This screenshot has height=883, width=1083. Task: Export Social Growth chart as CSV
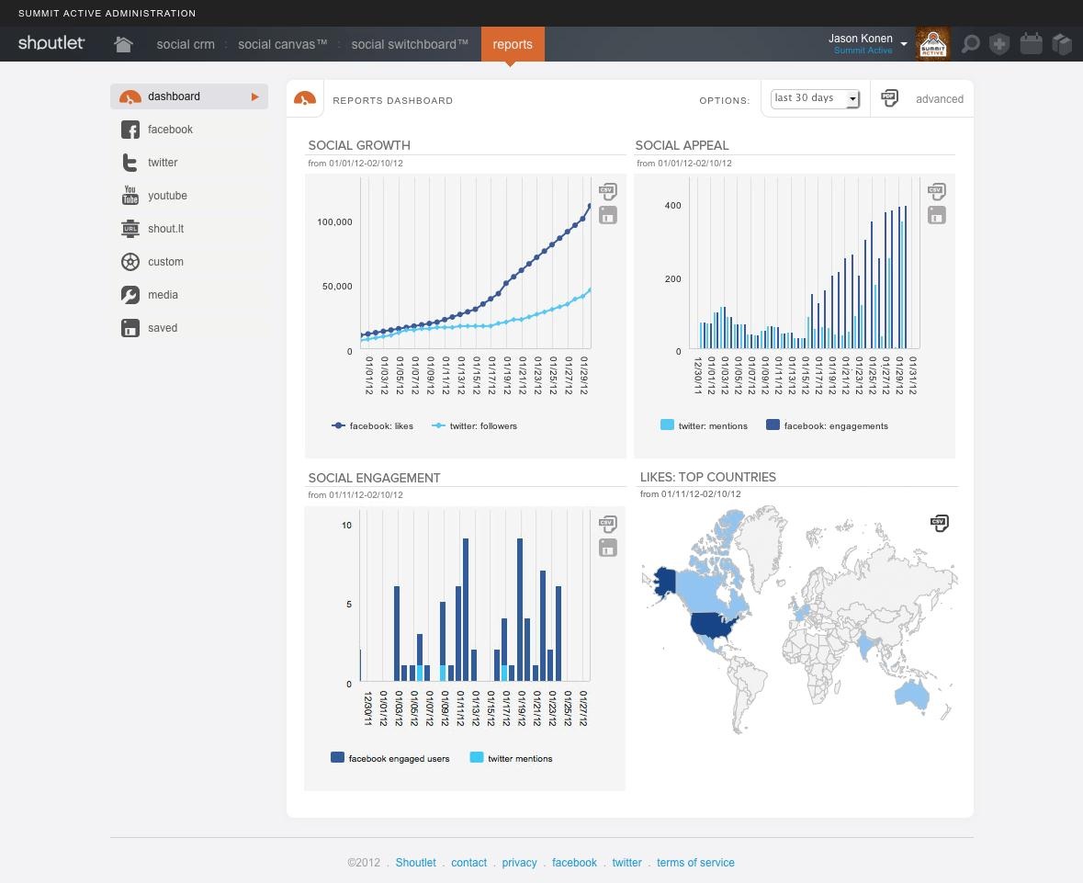click(x=608, y=191)
